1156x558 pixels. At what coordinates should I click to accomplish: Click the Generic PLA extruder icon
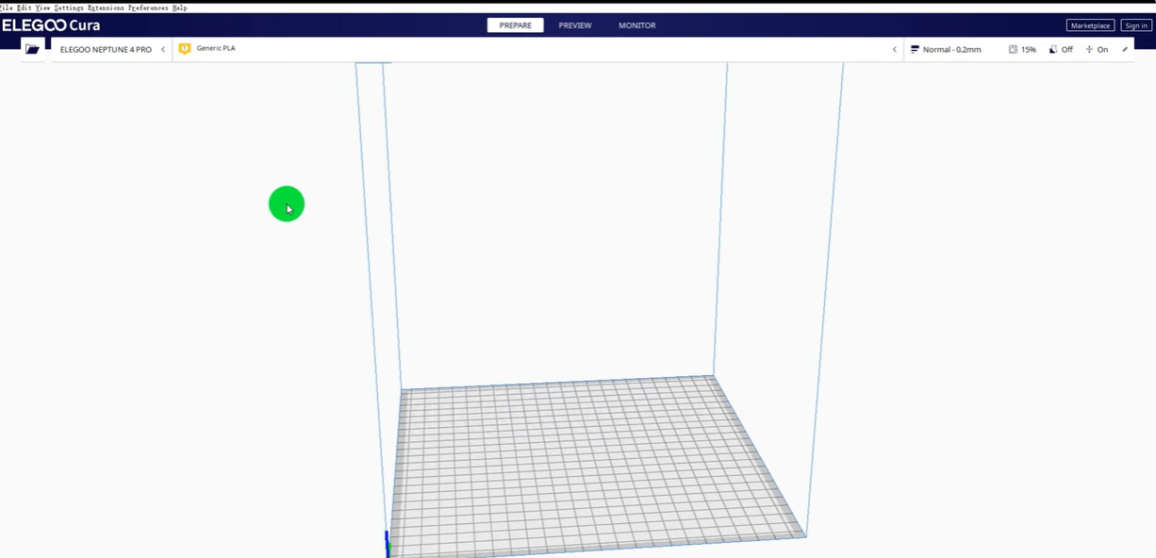(185, 48)
